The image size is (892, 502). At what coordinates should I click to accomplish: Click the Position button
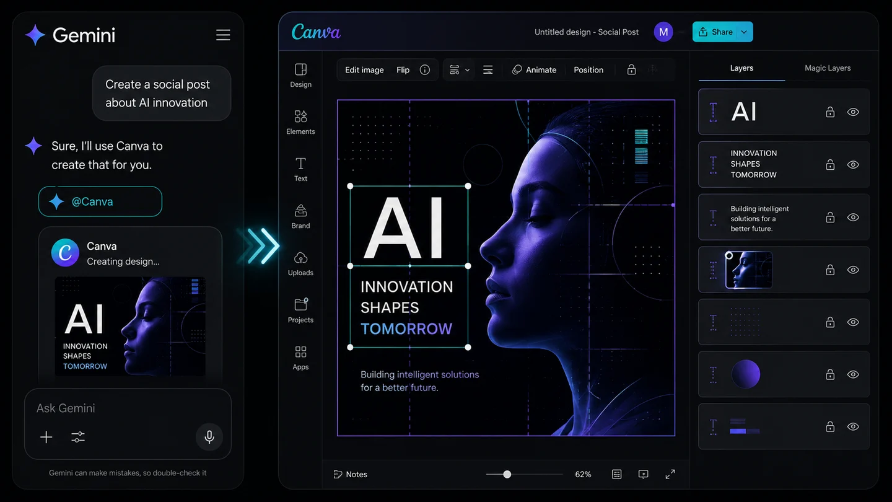(x=588, y=70)
